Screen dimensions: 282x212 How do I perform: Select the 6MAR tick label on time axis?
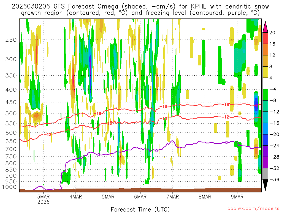tap(140, 197)
